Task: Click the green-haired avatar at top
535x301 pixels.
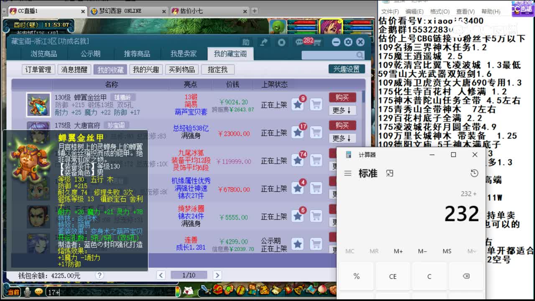Action: [x=278, y=27]
